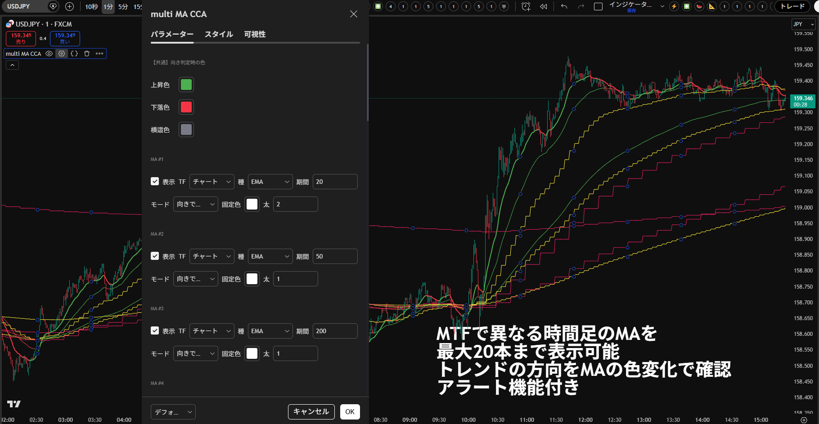
Task: Open the multi MA CCA settings gear
Action: [62, 54]
